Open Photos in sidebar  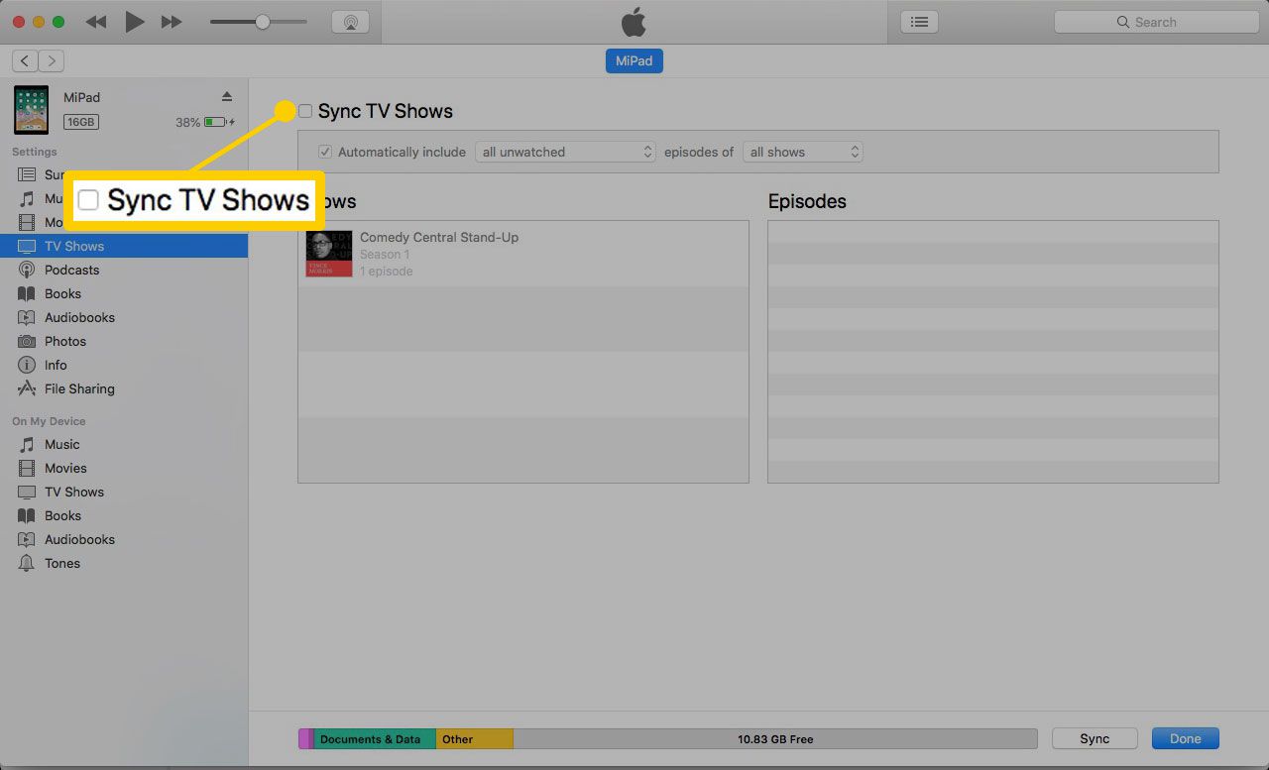pos(124,341)
